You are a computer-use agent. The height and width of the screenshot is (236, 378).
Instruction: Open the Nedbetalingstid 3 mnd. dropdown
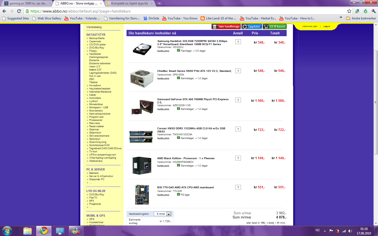(162, 214)
